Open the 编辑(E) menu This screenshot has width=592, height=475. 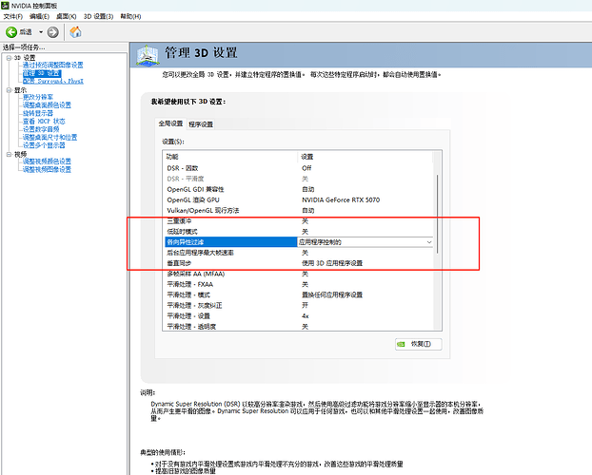(x=39, y=16)
